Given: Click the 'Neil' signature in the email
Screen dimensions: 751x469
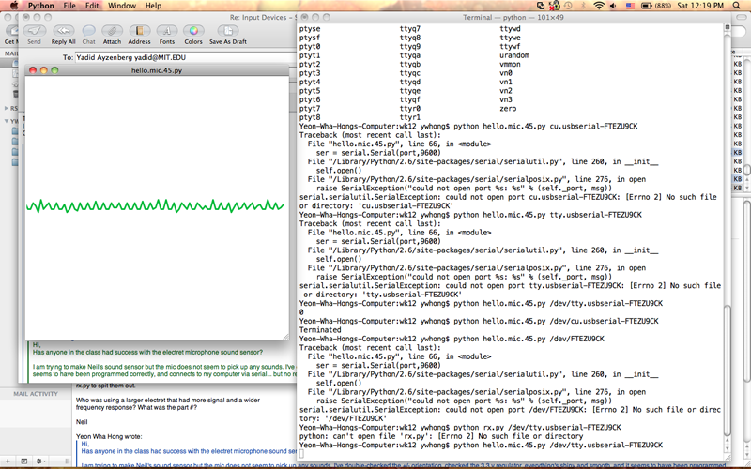Looking at the screenshot, I should click(x=82, y=422).
